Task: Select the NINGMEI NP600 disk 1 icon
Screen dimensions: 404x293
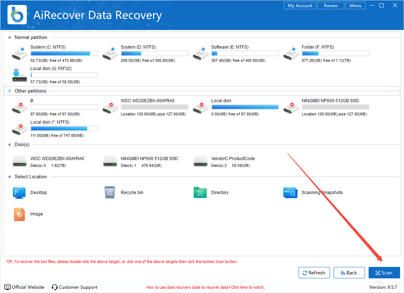Action: [110, 162]
